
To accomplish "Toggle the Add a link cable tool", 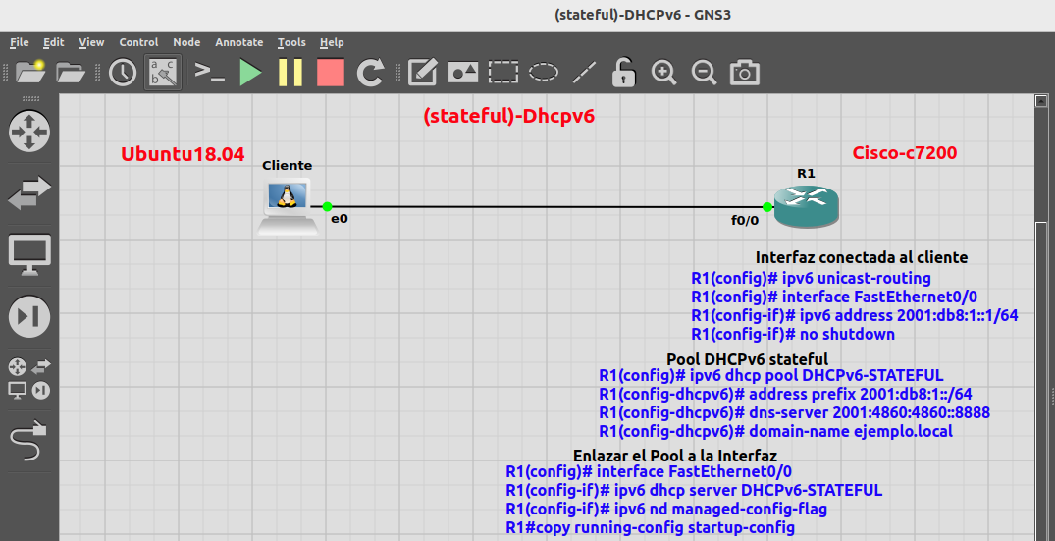I will click(30, 443).
